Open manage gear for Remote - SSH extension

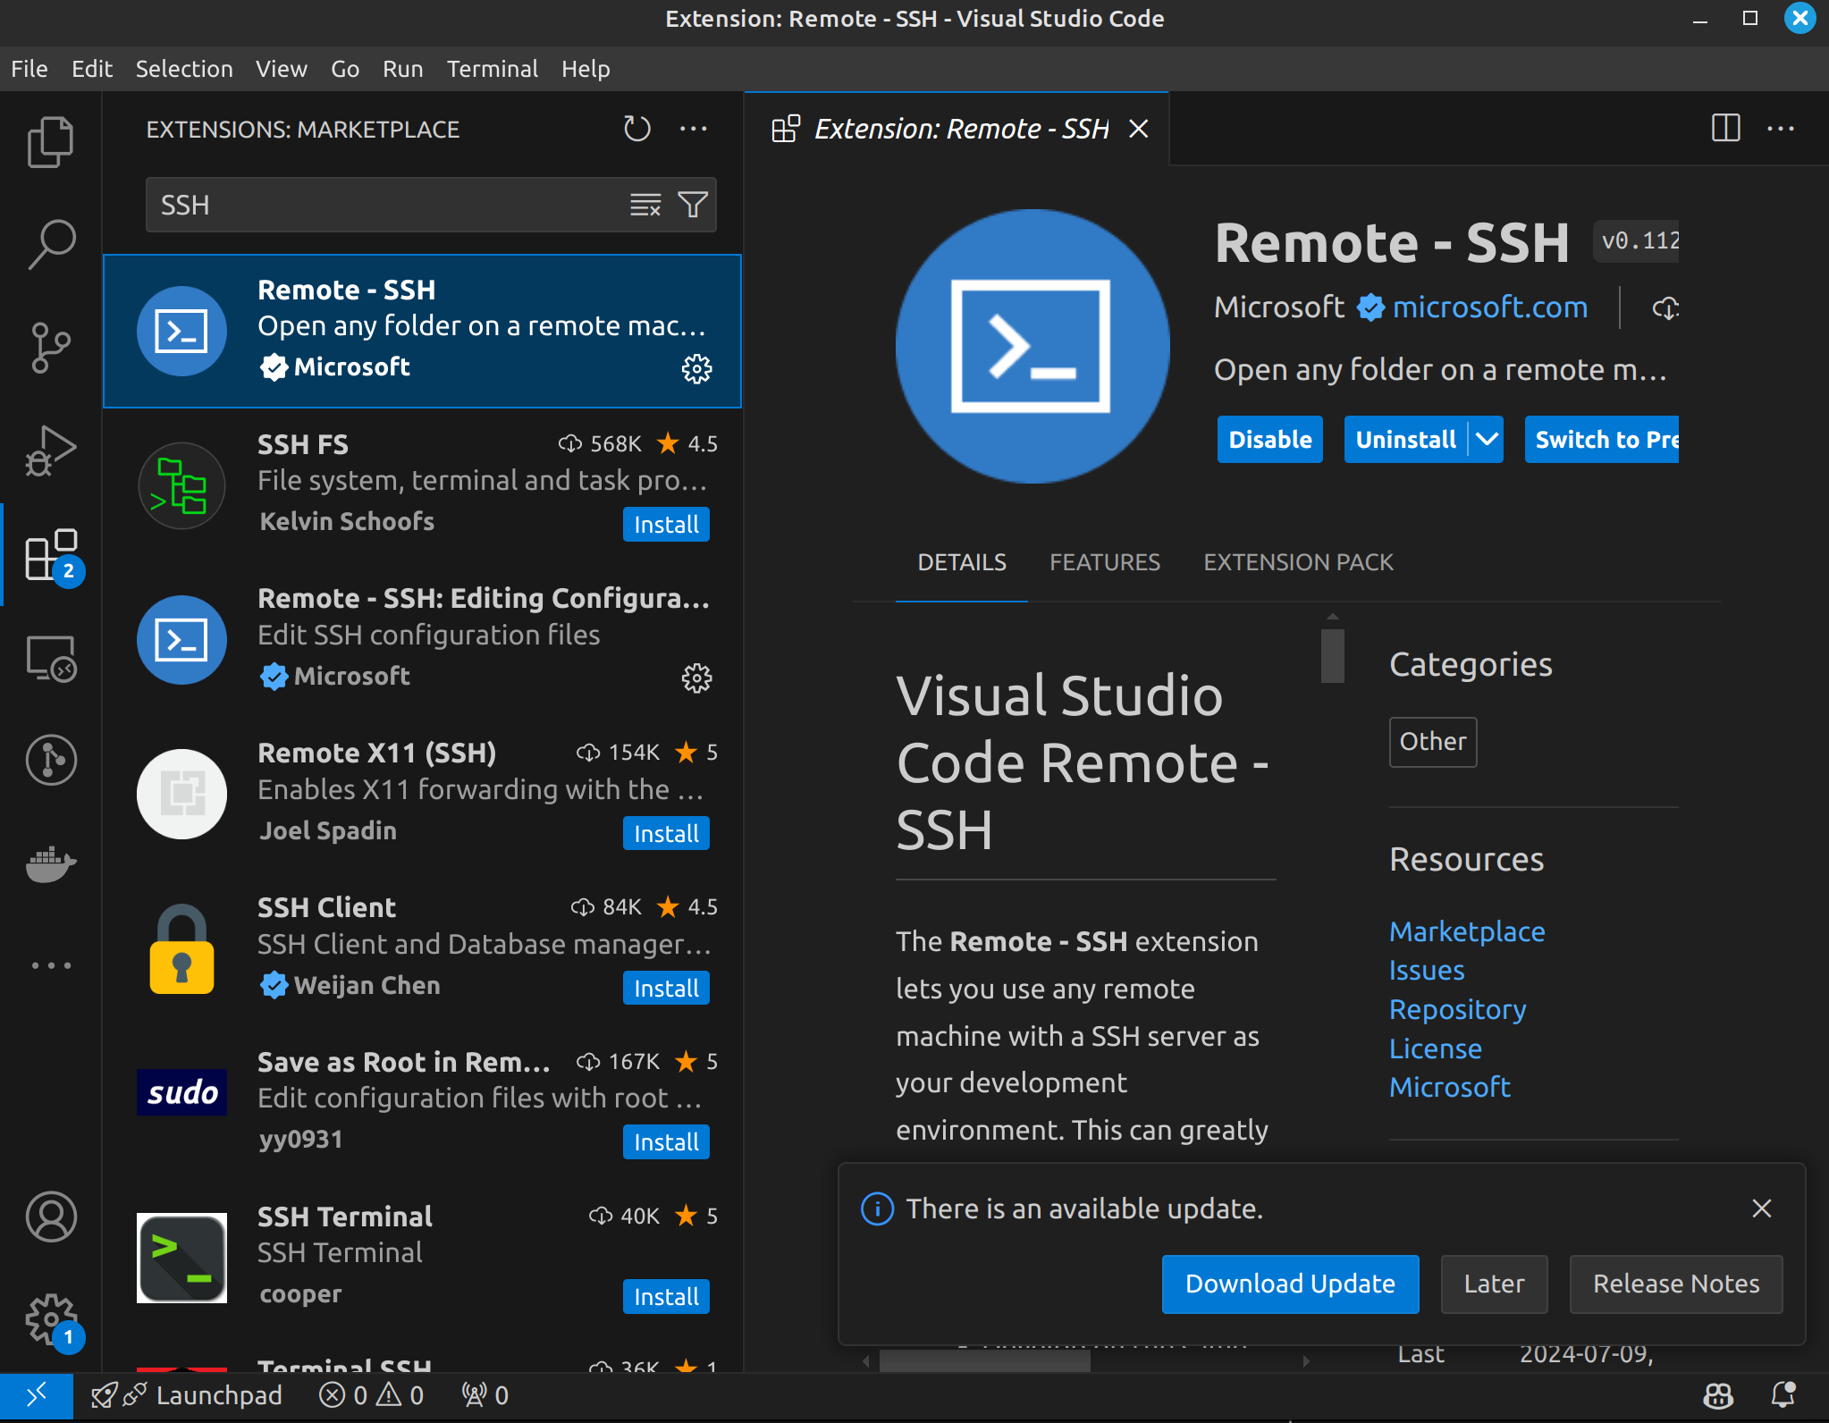696,368
